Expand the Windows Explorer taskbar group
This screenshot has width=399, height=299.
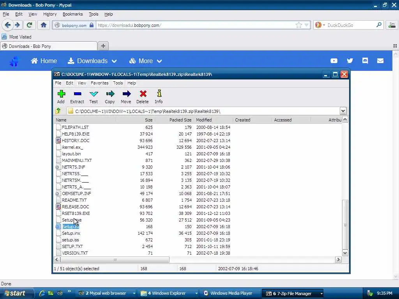(196, 294)
